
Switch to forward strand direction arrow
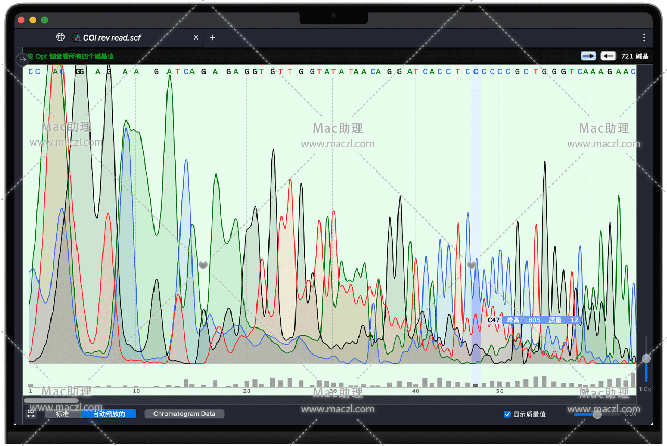(x=588, y=56)
